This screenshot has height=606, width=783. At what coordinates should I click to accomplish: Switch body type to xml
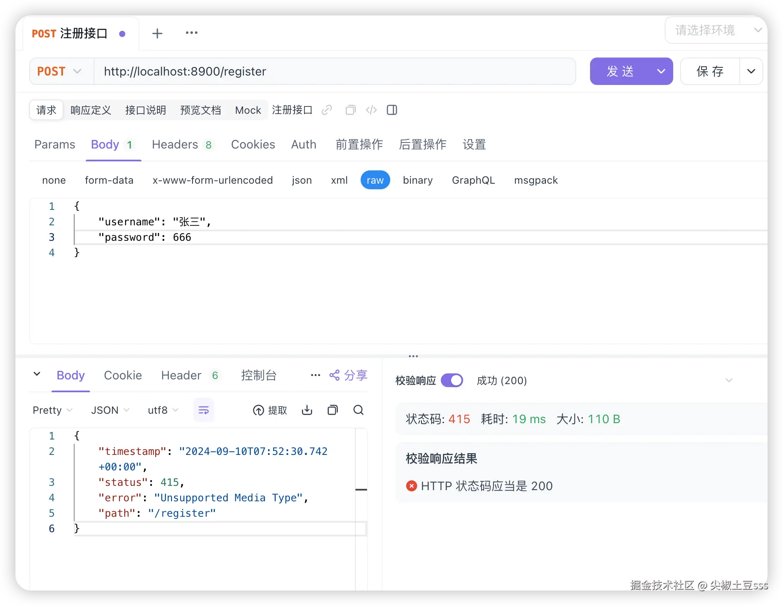(339, 180)
